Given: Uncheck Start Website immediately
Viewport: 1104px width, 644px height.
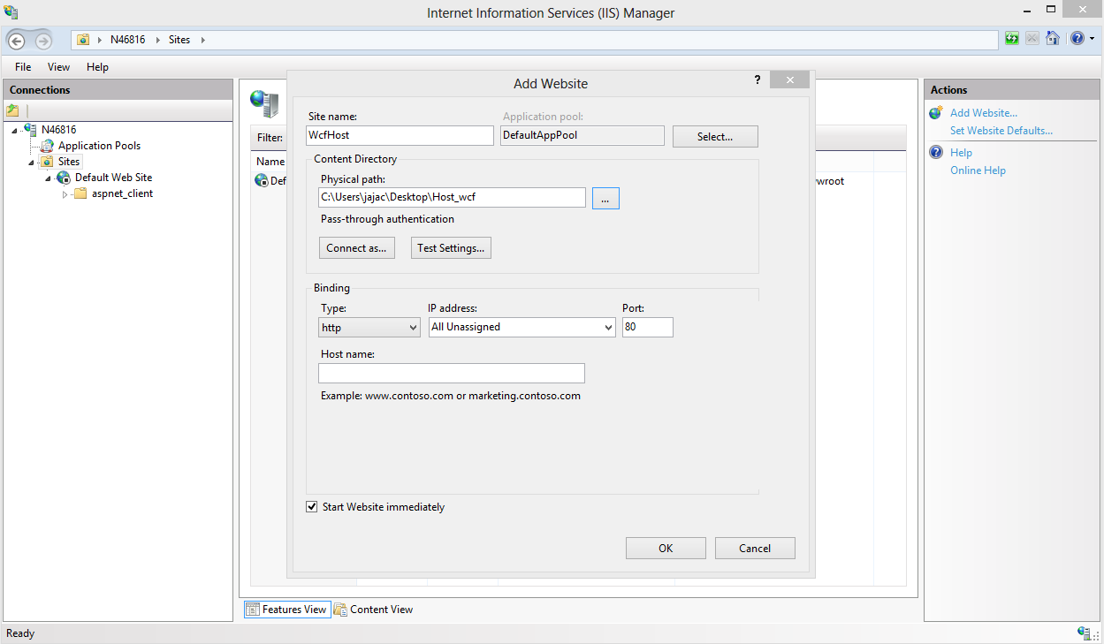Looking at the screenshot, I should 312,506.
